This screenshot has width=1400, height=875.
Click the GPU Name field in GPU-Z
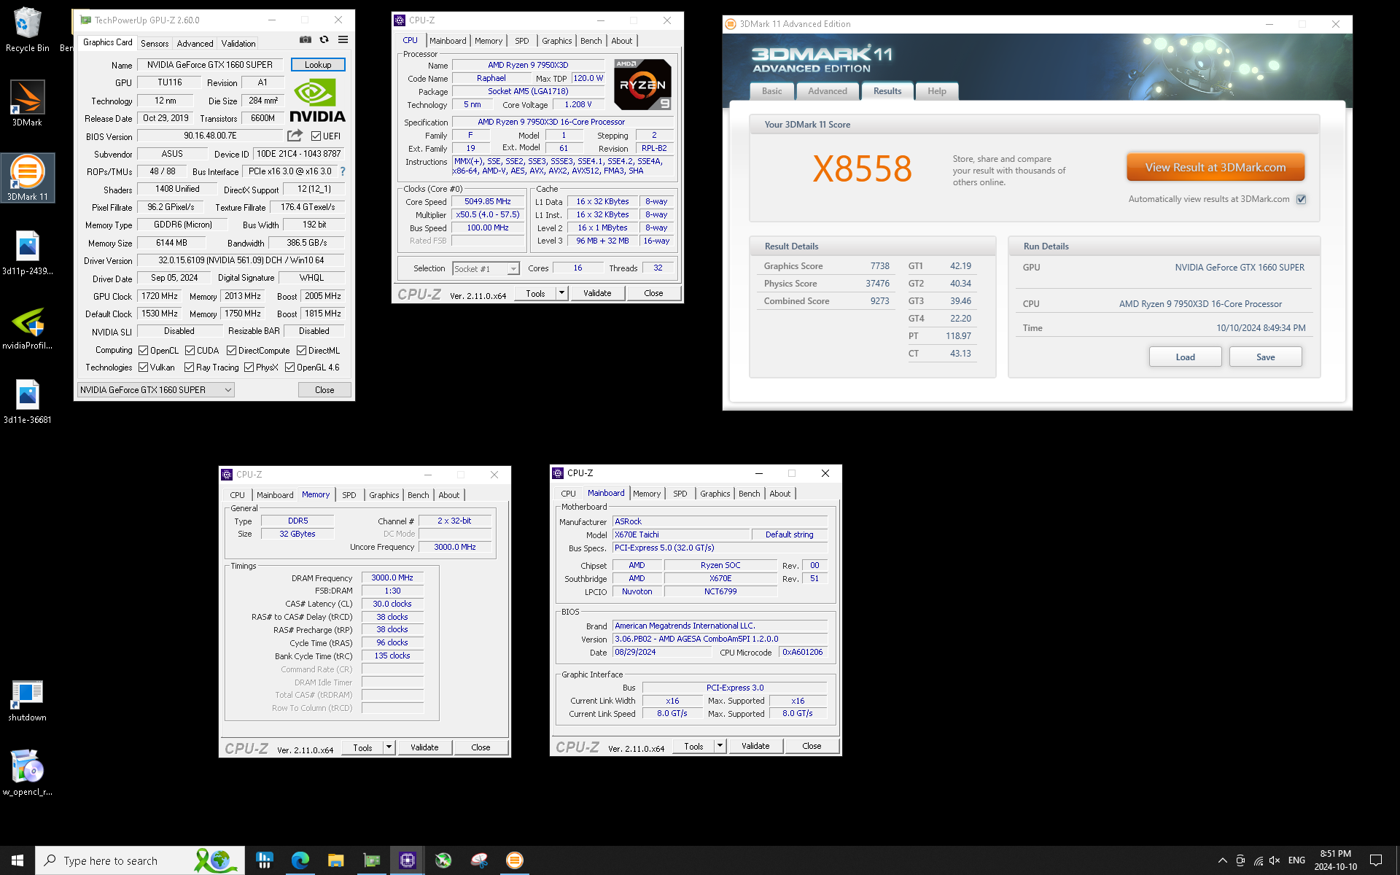pos(210,65)
